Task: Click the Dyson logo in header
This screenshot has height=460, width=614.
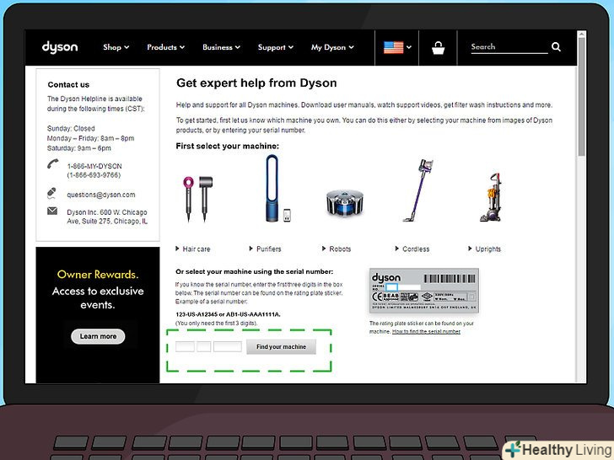Action: tap(60, 47)
